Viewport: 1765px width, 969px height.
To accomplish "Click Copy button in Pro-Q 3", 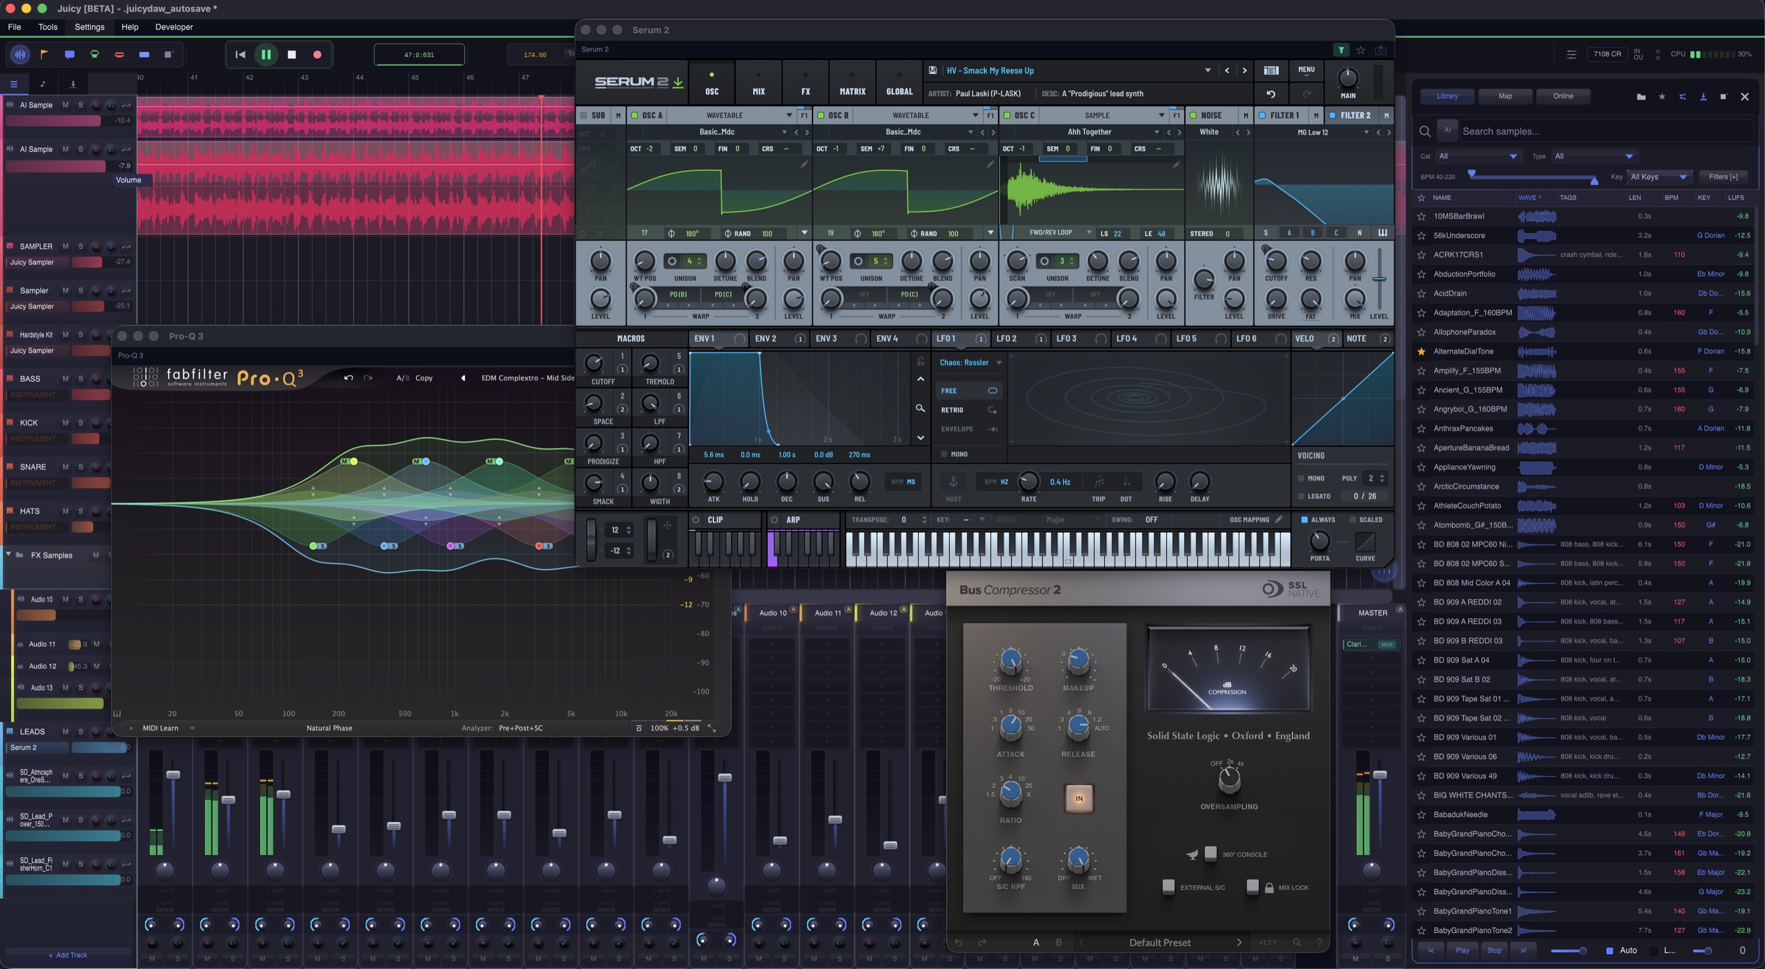I will (424, 378).
